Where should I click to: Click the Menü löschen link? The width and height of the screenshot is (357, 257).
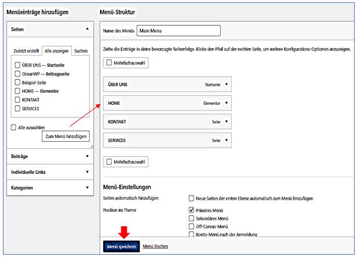pyautogui.click(x=155, y=247)
